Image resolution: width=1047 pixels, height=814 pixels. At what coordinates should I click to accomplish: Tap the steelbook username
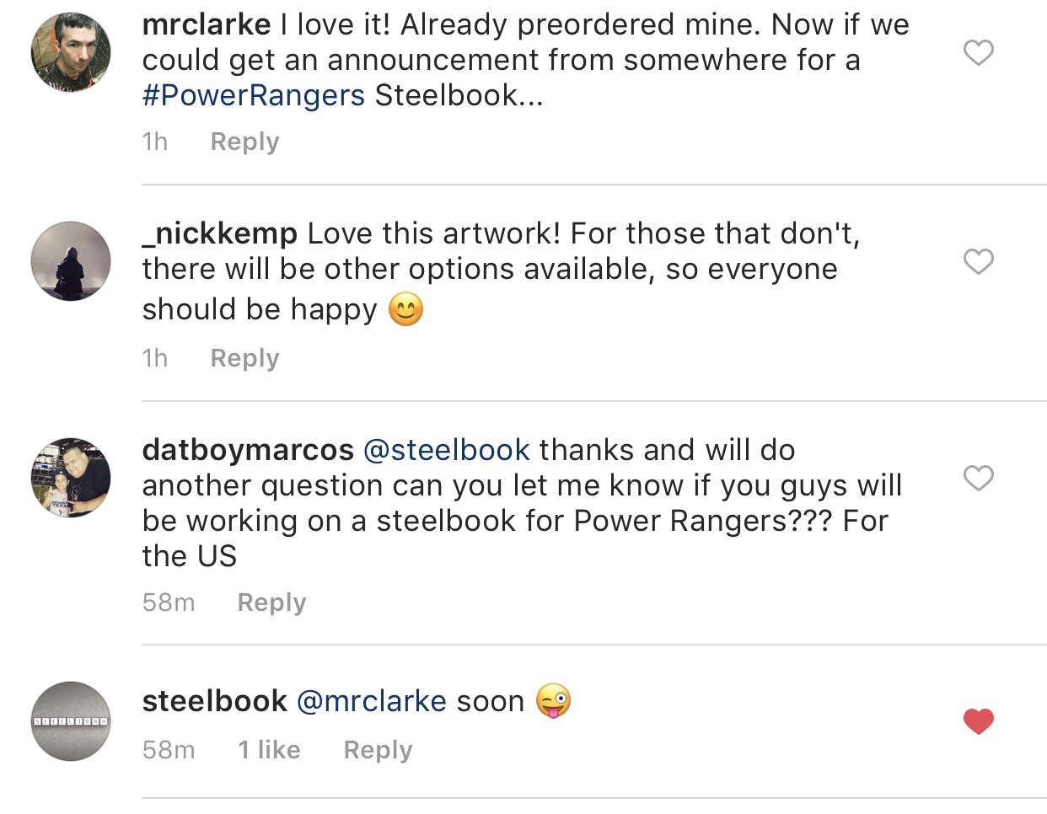[x=215, y=701]
